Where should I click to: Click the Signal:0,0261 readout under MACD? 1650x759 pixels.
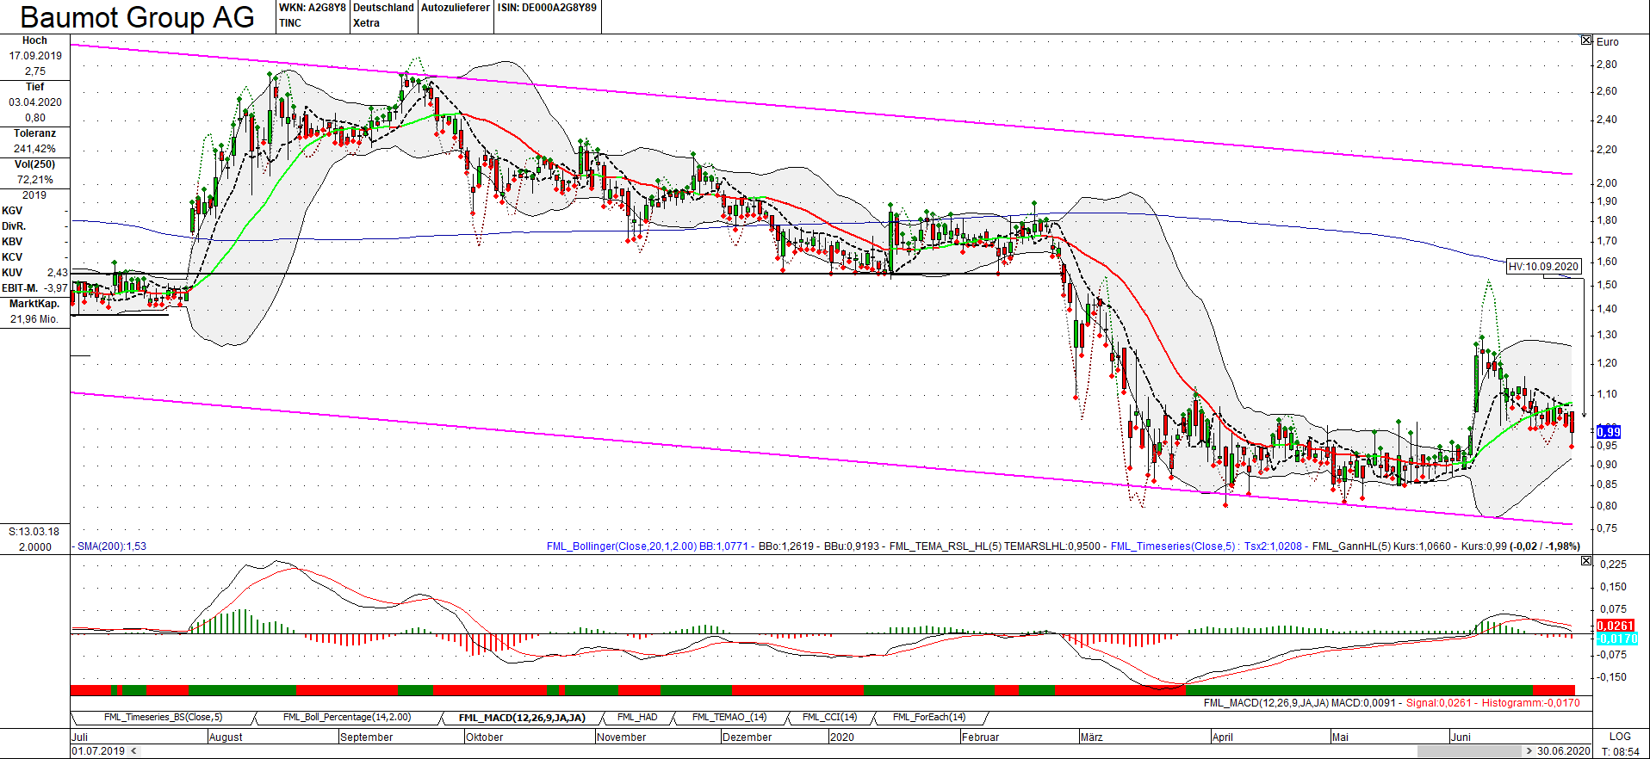(x=1440, y=703)
